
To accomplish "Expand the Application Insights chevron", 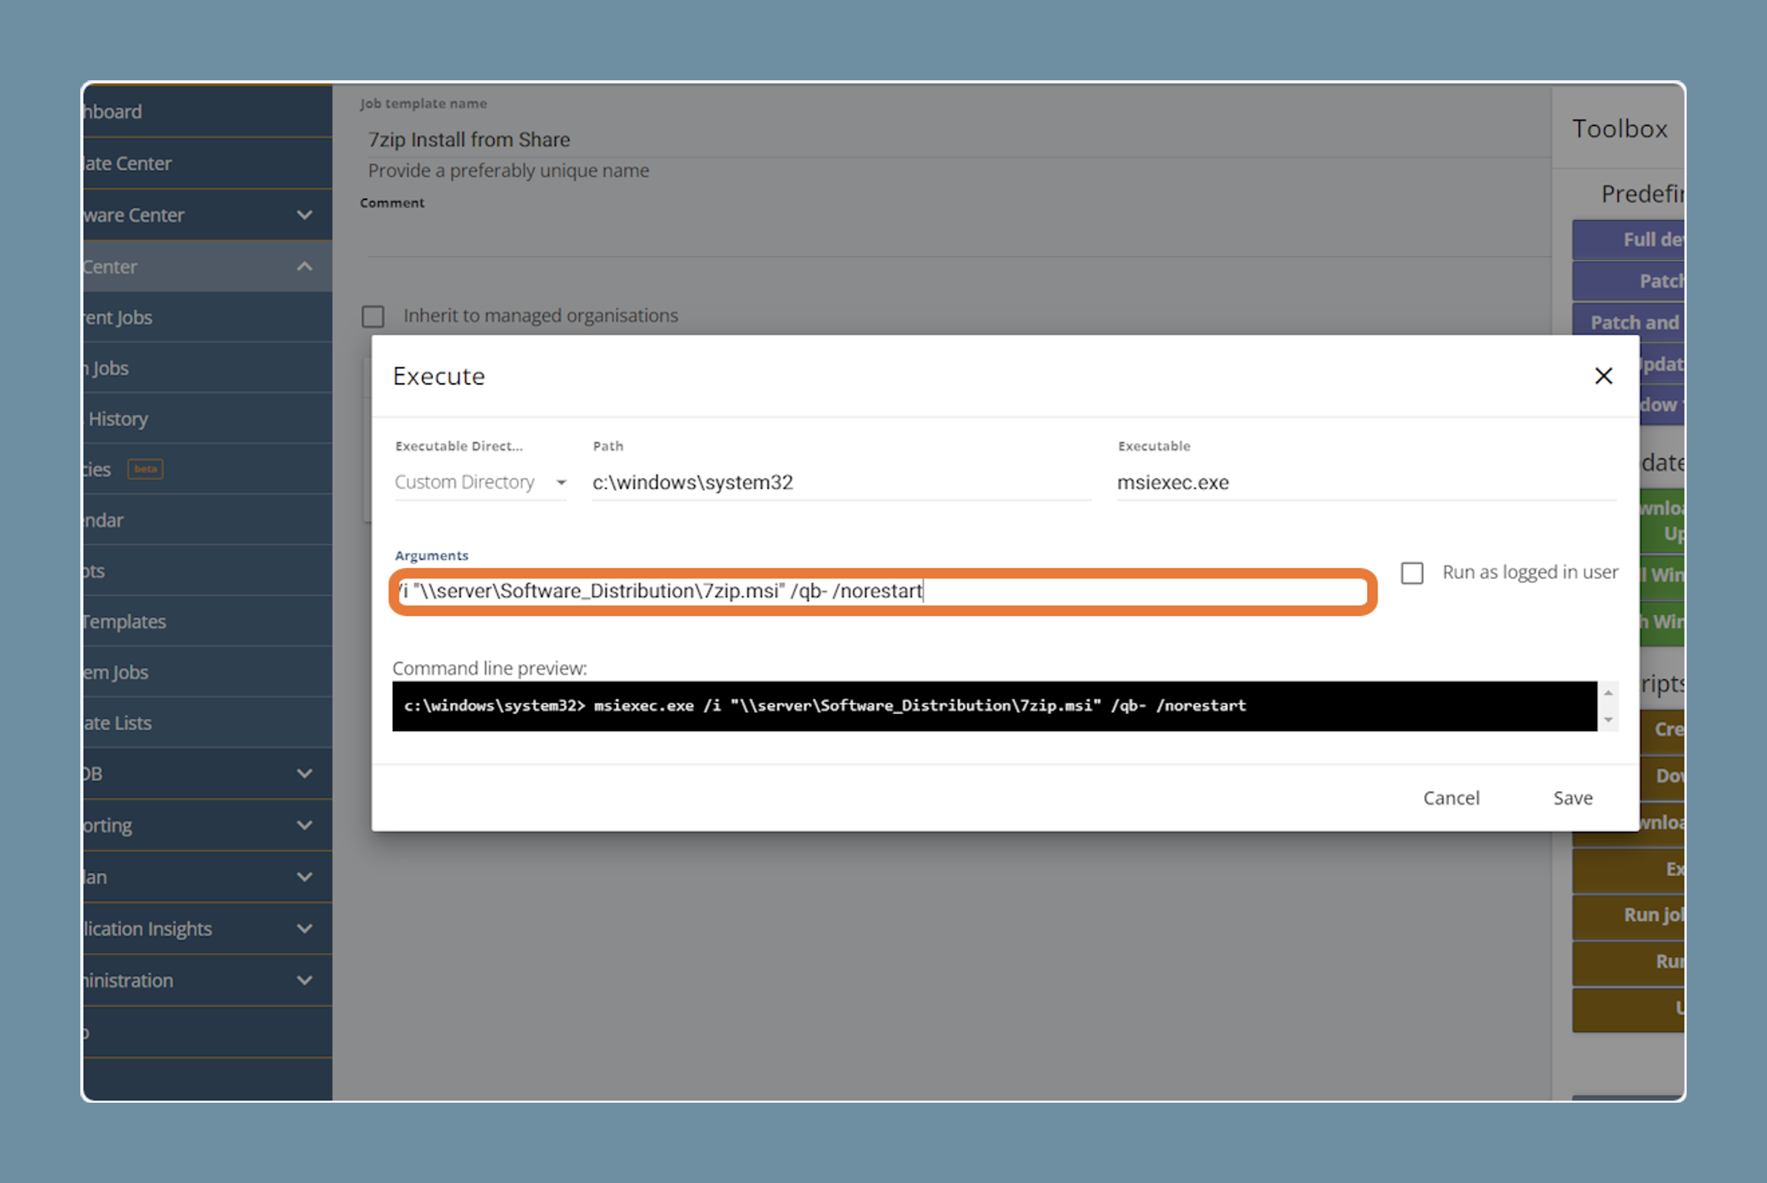I will pyautogui.click(x=304, y=928).
